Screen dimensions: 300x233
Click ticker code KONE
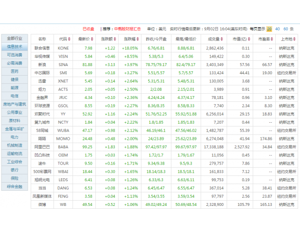tap(63, 48)
